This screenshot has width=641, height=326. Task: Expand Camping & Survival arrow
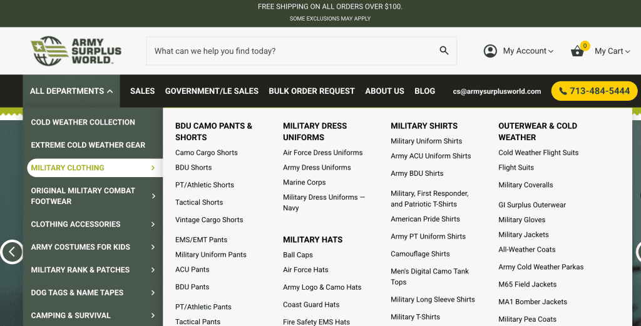(x=153, y=316)
